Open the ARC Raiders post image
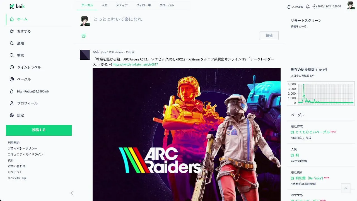Screen dimensions: 357x201 point(187,135)
